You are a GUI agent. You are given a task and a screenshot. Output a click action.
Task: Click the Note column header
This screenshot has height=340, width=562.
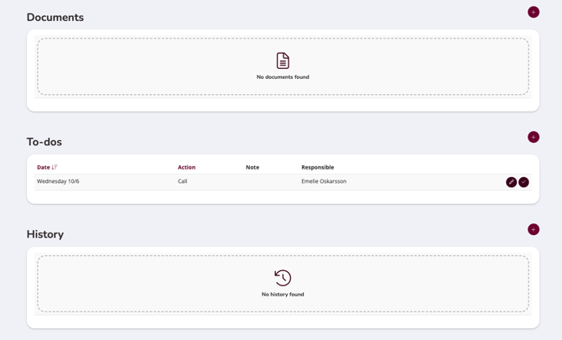[252, 167]
